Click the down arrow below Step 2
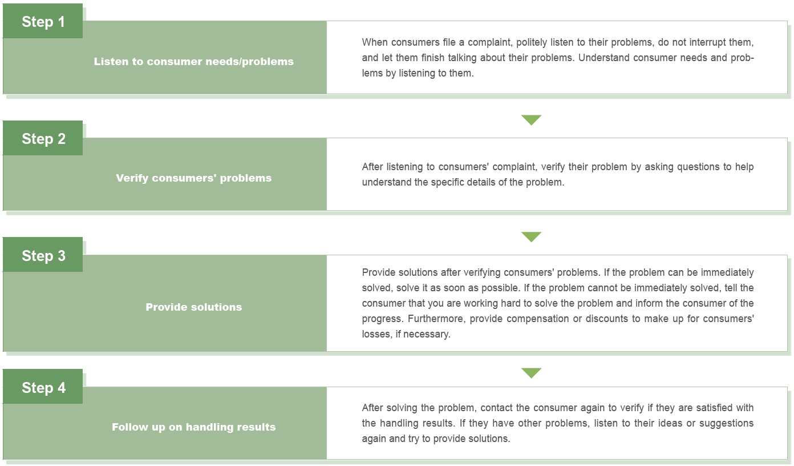Viewport: 794px width, 466px height. [531, 237]
